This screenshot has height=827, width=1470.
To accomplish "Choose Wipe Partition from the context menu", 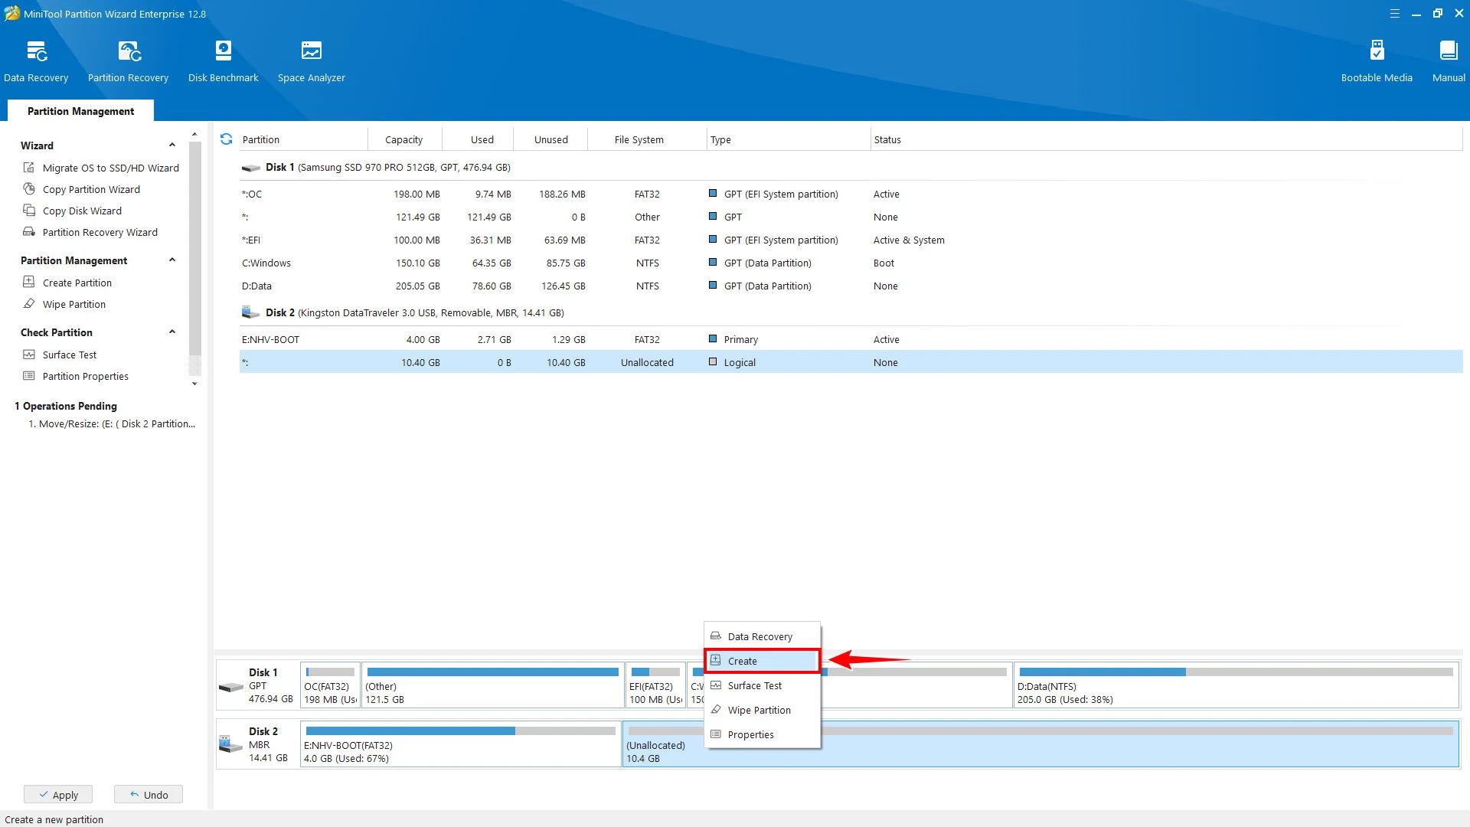I will click(763, 710).
